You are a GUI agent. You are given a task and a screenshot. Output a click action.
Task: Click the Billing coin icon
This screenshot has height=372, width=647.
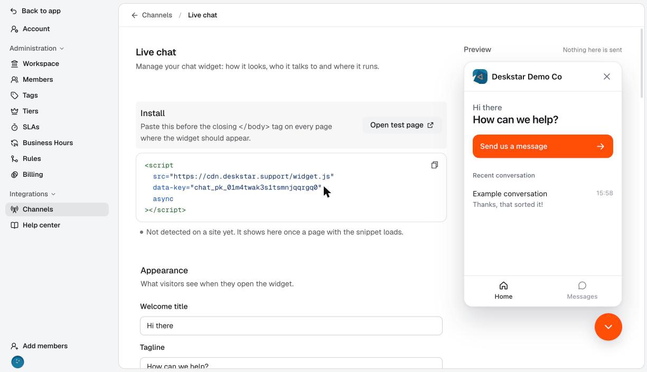coord(14,175)
